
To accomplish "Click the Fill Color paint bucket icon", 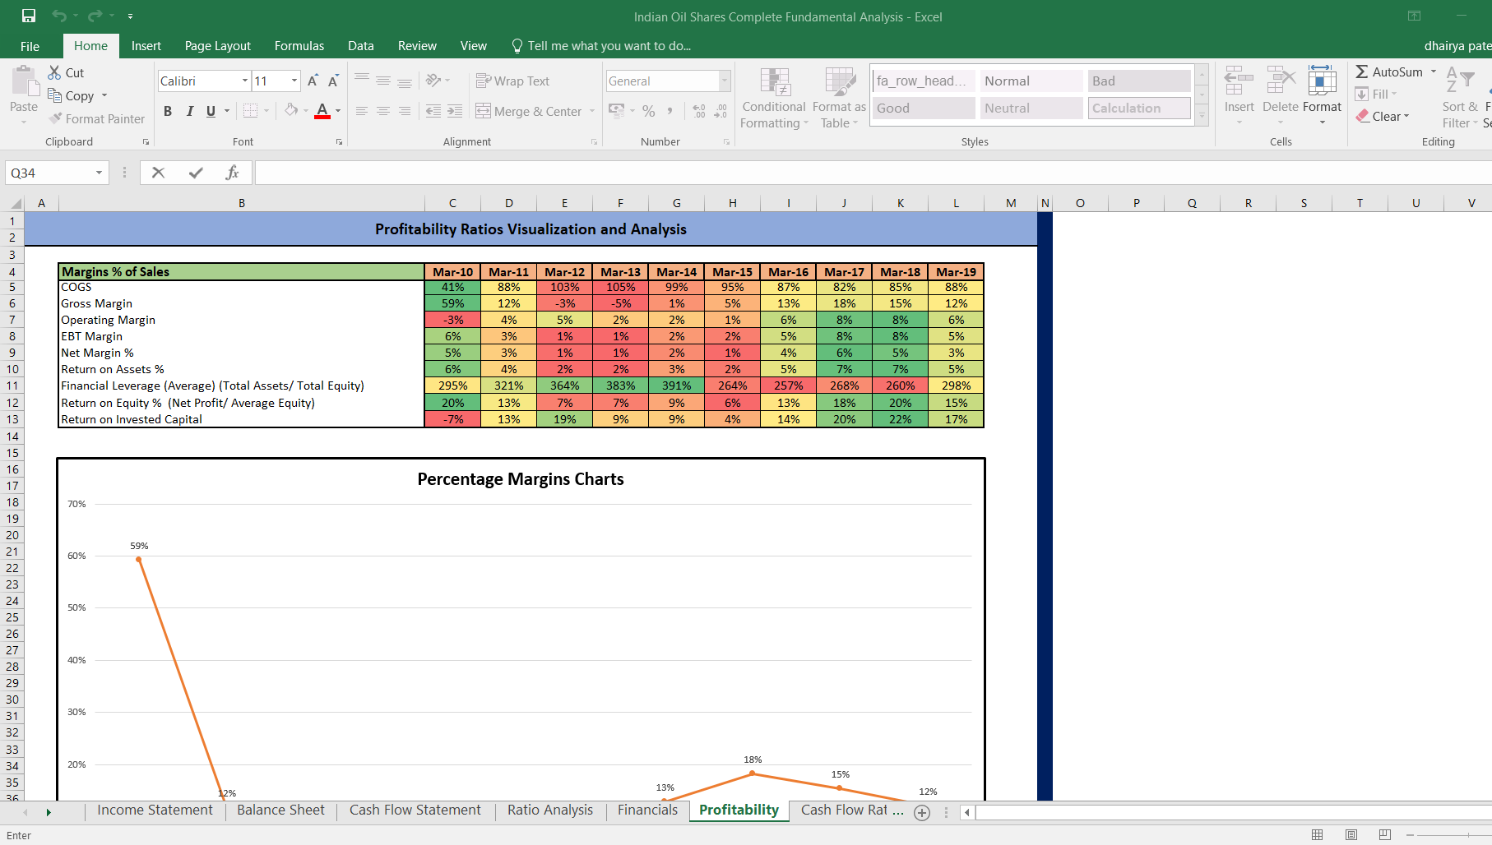I will (x=291, y=110).
